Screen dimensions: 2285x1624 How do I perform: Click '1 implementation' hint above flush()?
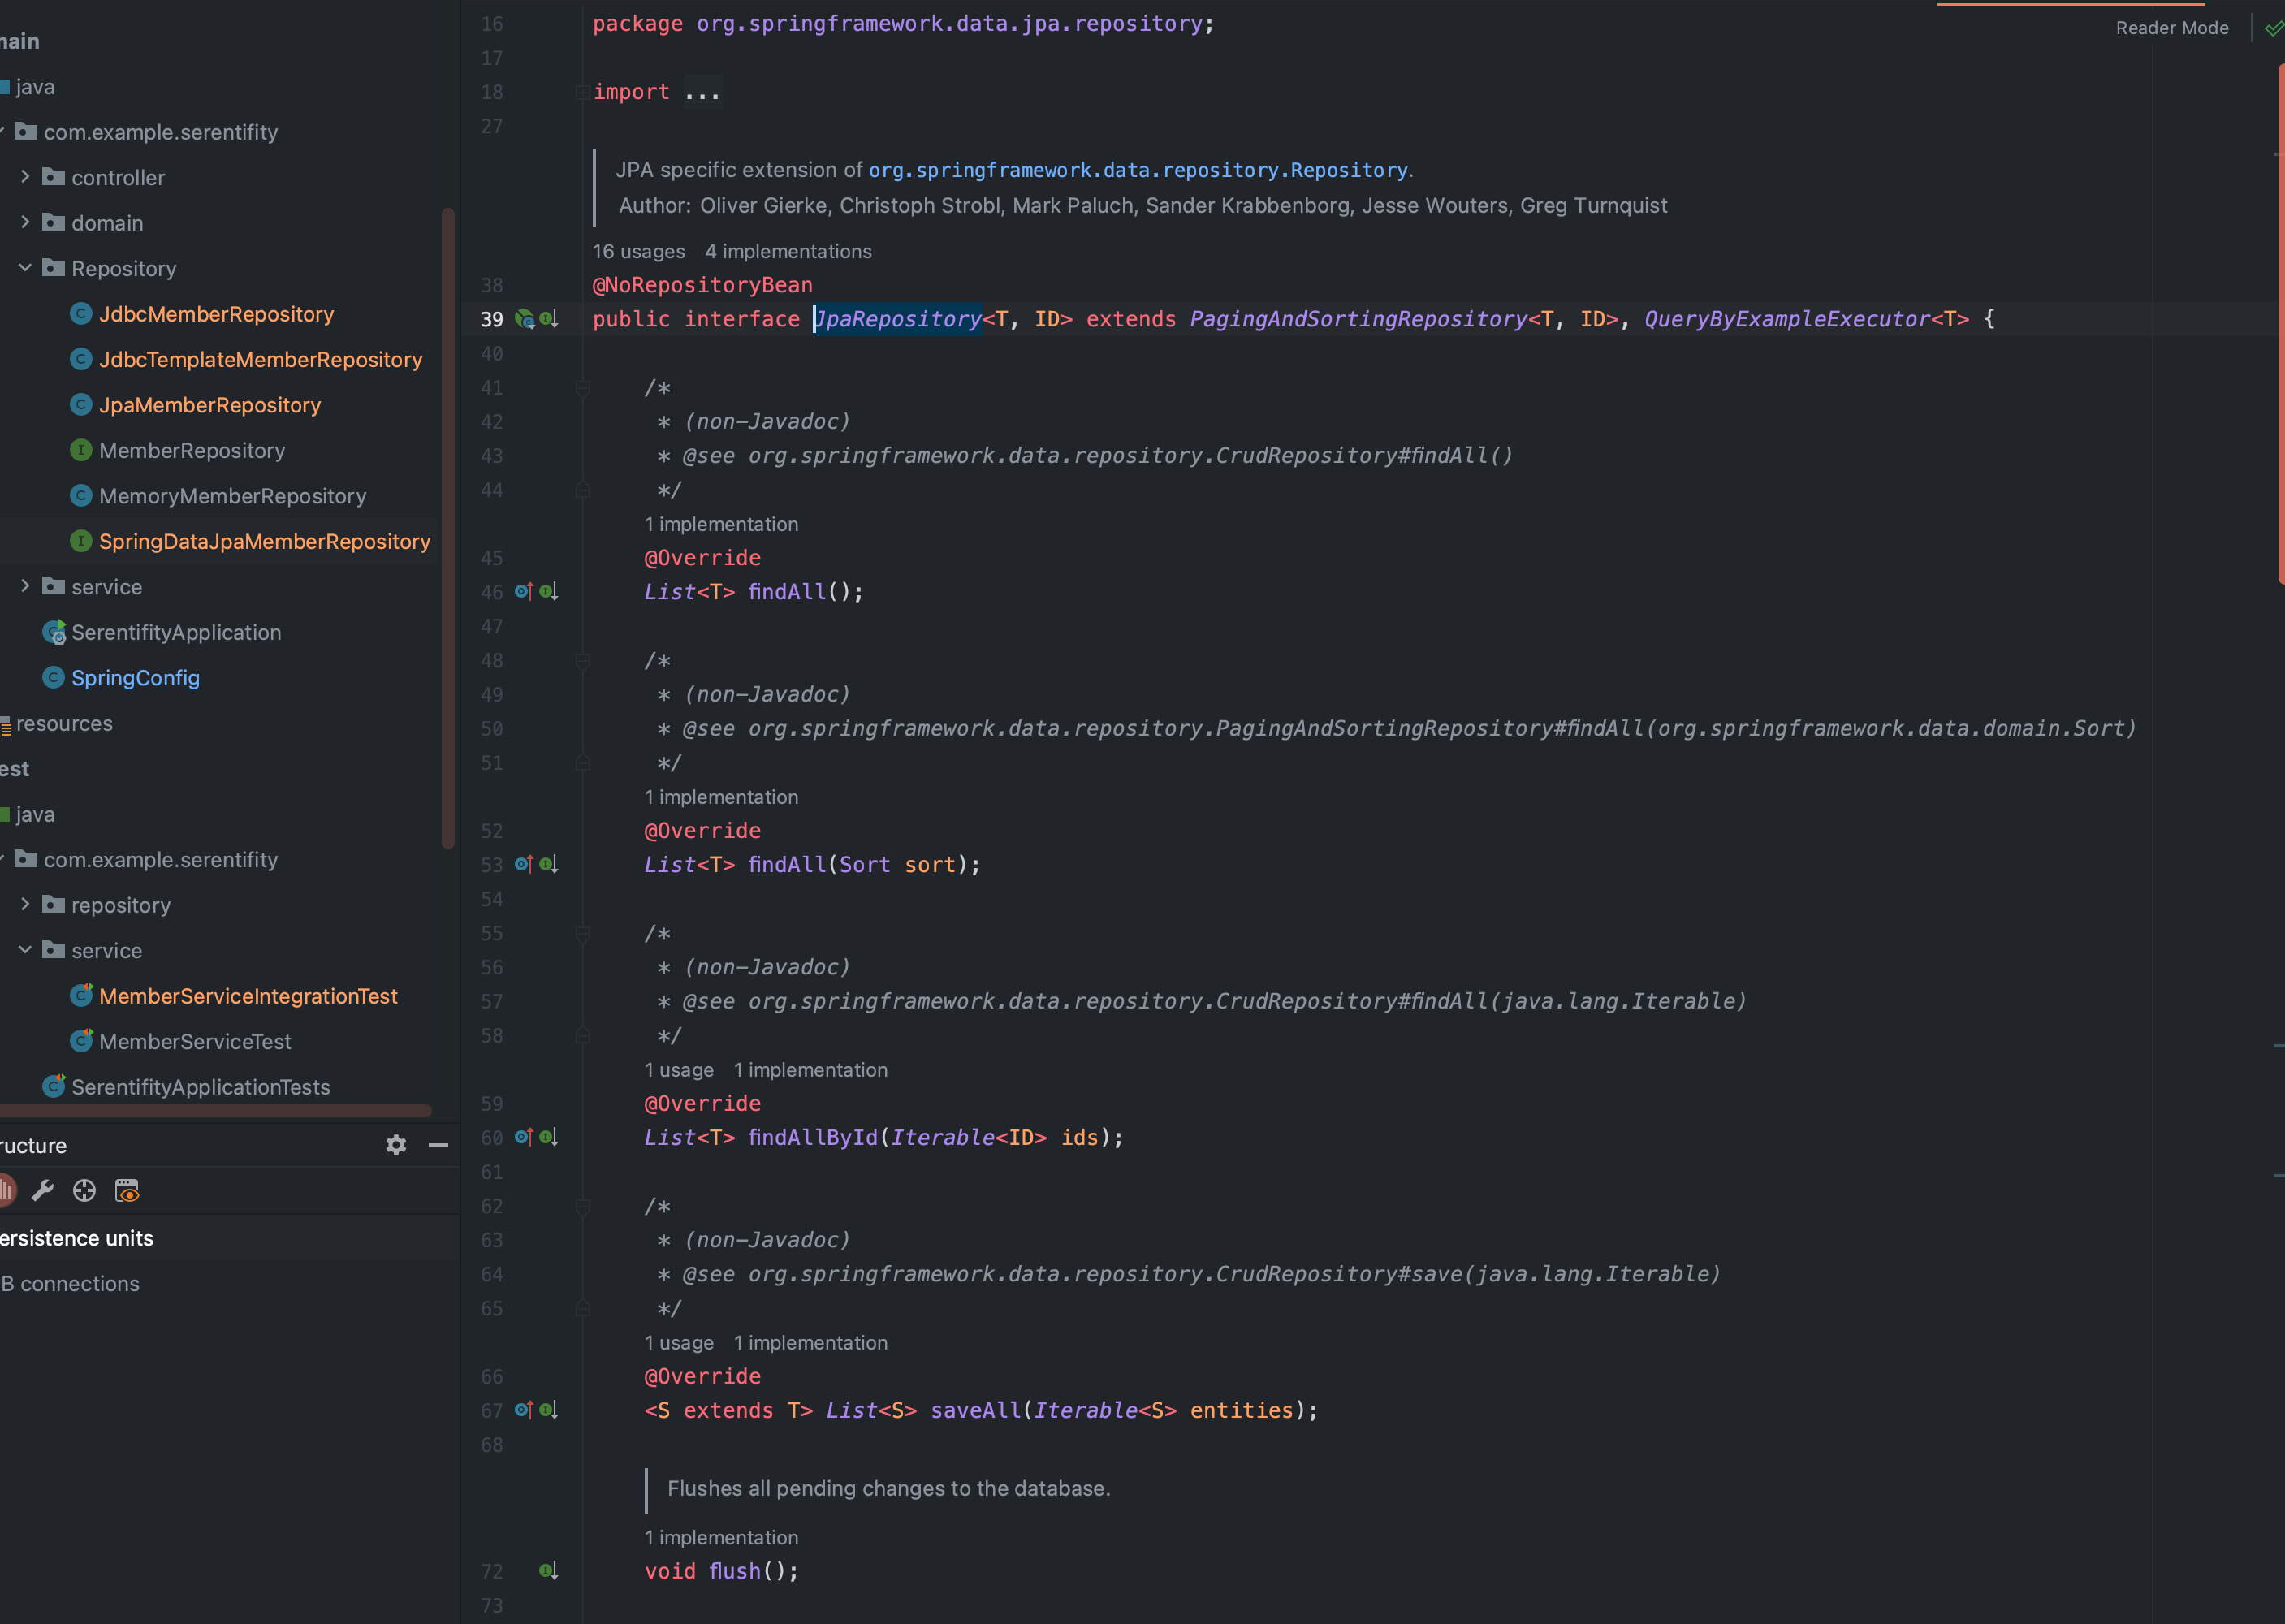coord(721,1537)
